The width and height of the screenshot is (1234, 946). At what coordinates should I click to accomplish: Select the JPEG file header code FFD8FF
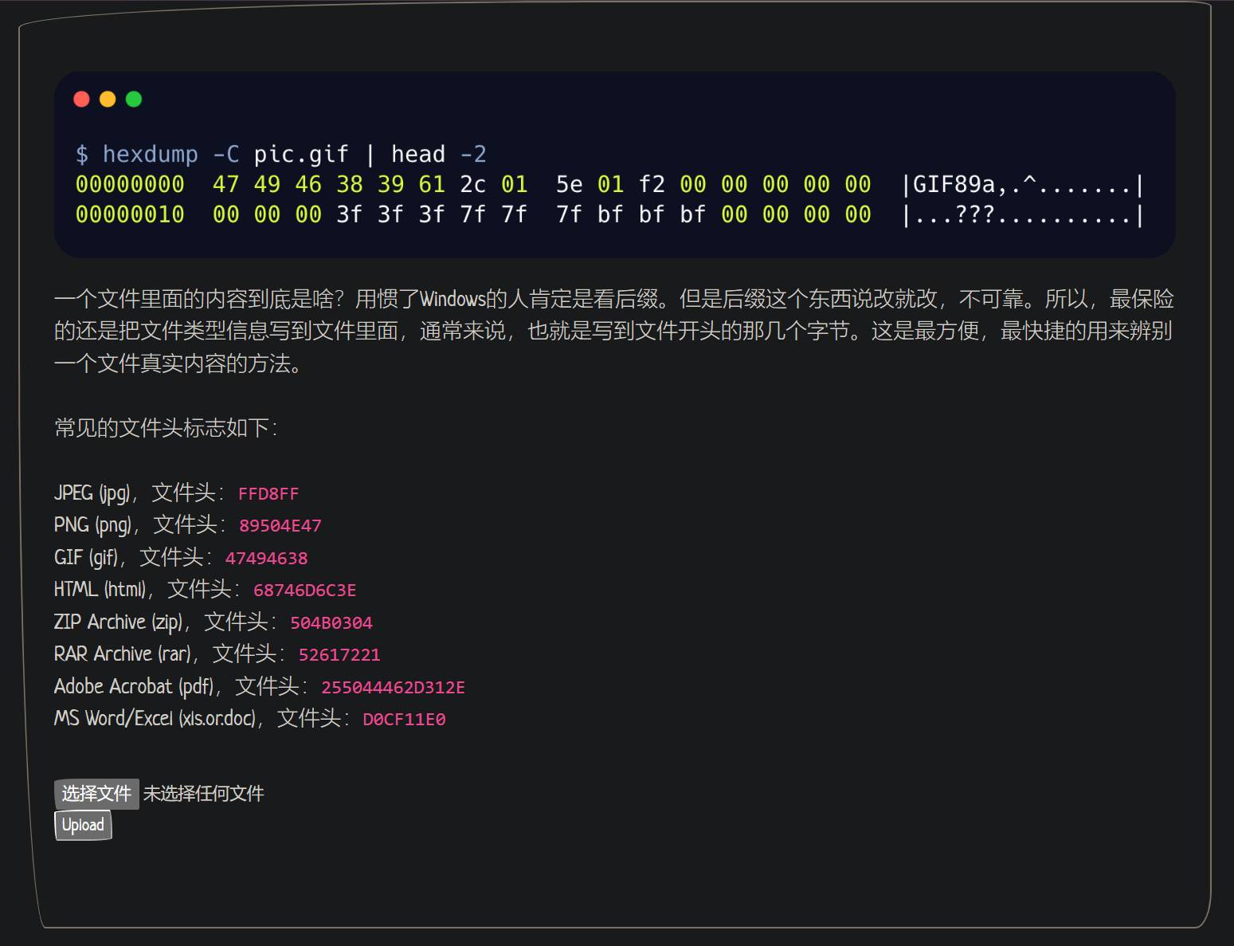tap(269, 494)
